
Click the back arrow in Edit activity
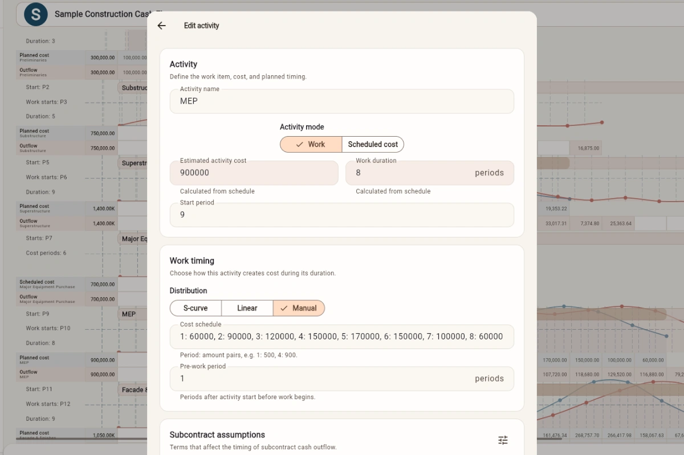tap(162, 26)
